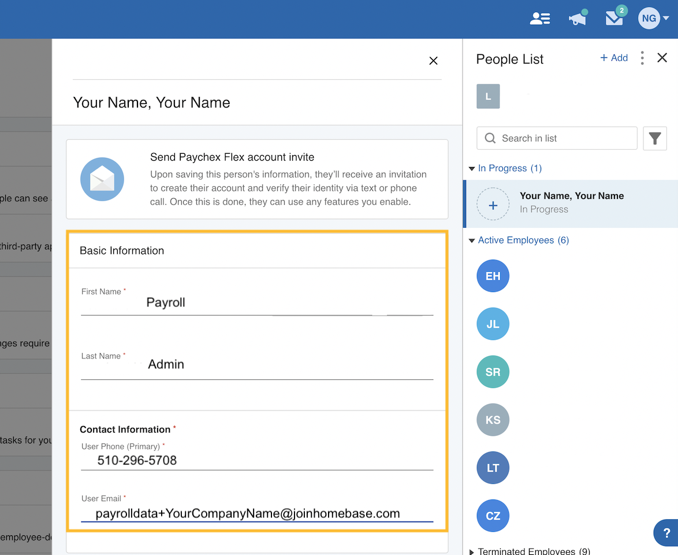The height and width of the screenshot is (555, 678).
Task: Select the LT employee avatar
Action: (x=493, y=468)
